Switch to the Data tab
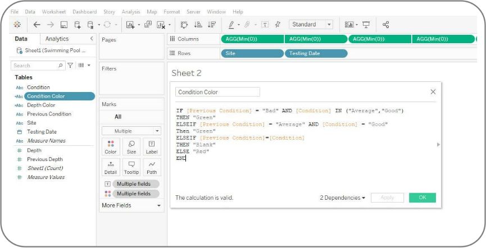Viewport: 486px width, 248px height. (x=21, y=39)
